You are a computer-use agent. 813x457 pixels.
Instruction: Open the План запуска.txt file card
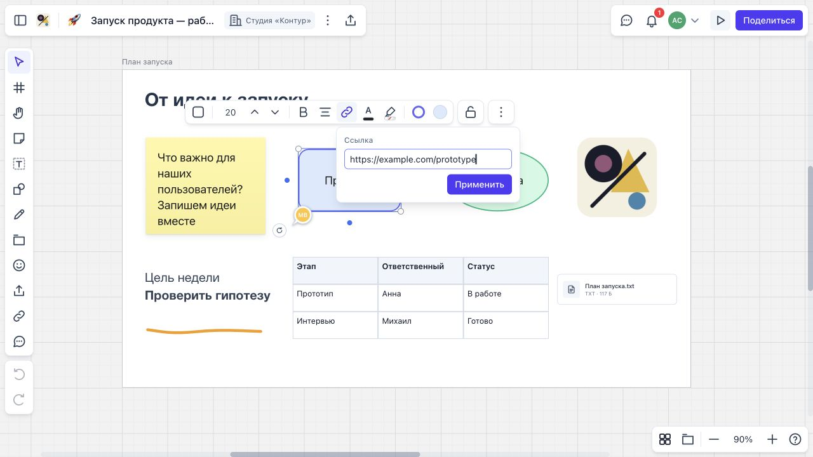click(617, 289)
